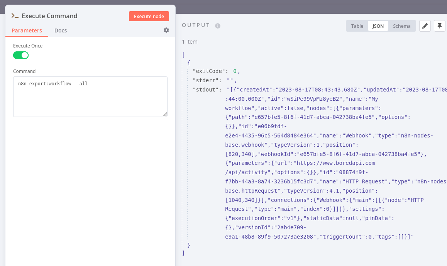This screenshot has width=447, height=266.
Task: Select the Parameters tab
Action: tap(26, 30)
